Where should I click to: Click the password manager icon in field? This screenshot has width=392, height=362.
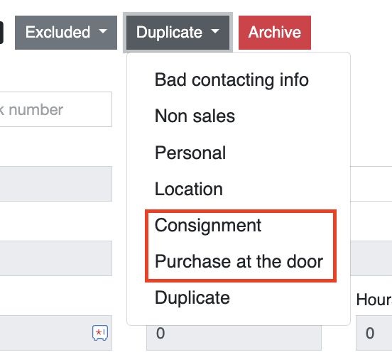[100, 332]
